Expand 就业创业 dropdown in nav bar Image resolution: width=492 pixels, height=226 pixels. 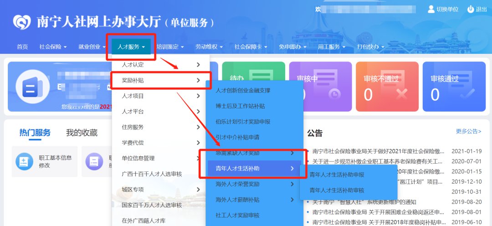92,47
